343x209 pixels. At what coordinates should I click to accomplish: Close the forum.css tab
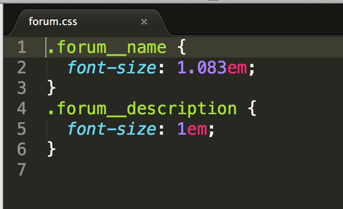click(144, 22)
